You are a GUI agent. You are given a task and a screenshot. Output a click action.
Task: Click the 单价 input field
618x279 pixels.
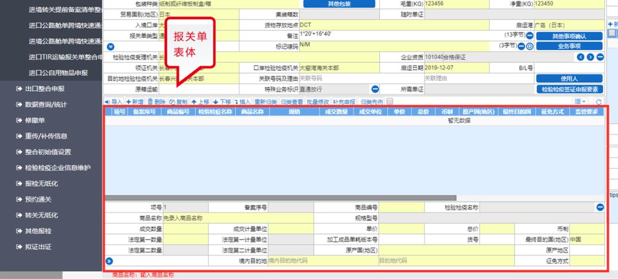pyautogui.click(x=402, y=229)
